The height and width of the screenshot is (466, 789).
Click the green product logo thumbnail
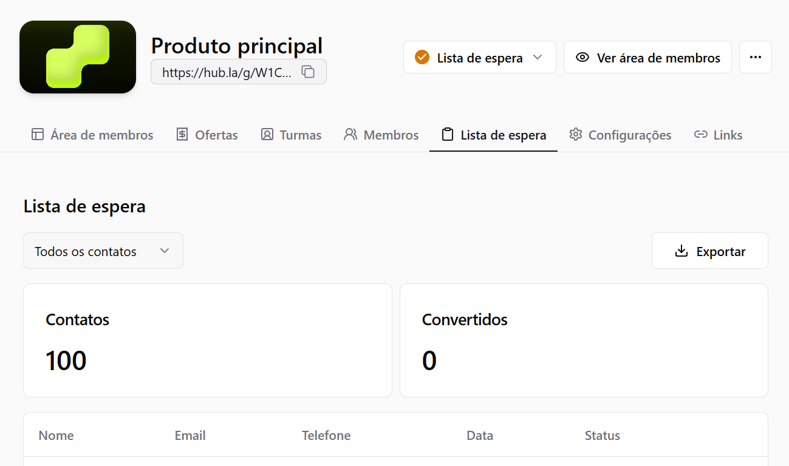[x=78, y=57]
